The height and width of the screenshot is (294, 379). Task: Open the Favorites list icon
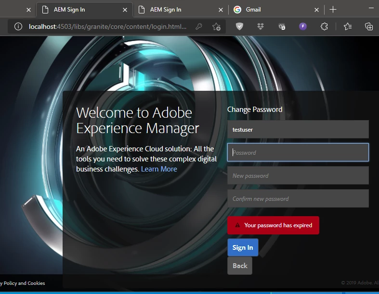click(348, 26)
